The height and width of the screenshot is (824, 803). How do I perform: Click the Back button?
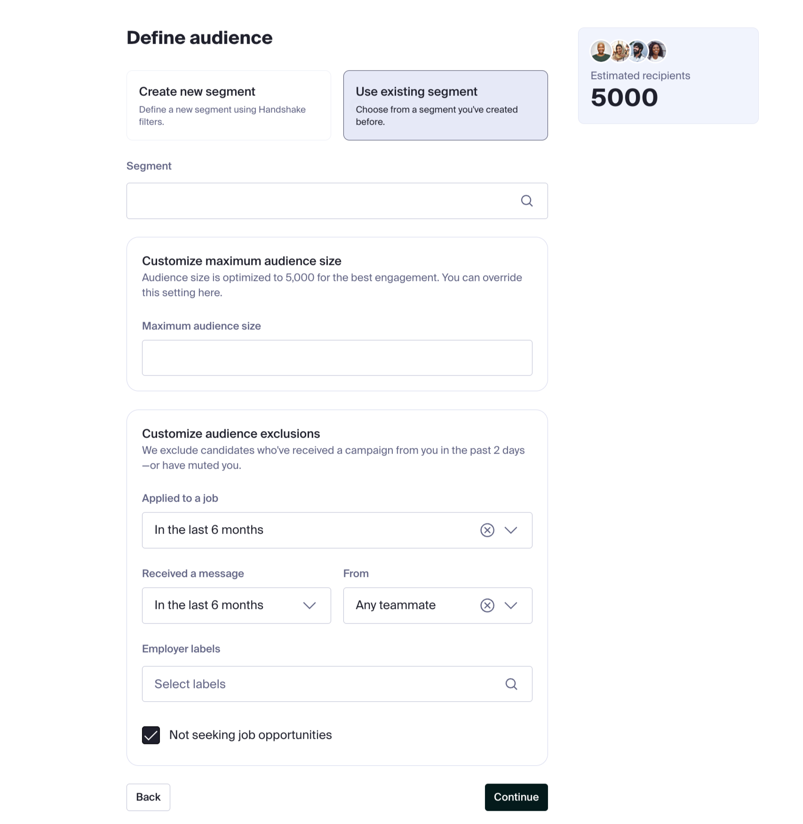click(x=148, y=797)
